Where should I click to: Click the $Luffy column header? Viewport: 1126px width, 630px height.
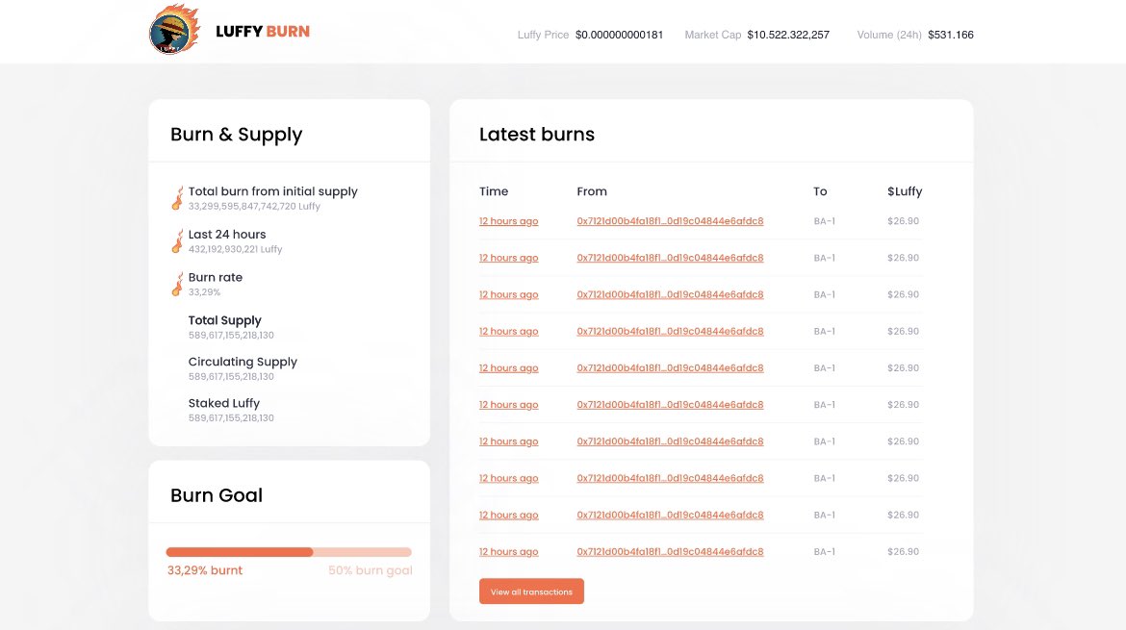click(x=905, y=191)
